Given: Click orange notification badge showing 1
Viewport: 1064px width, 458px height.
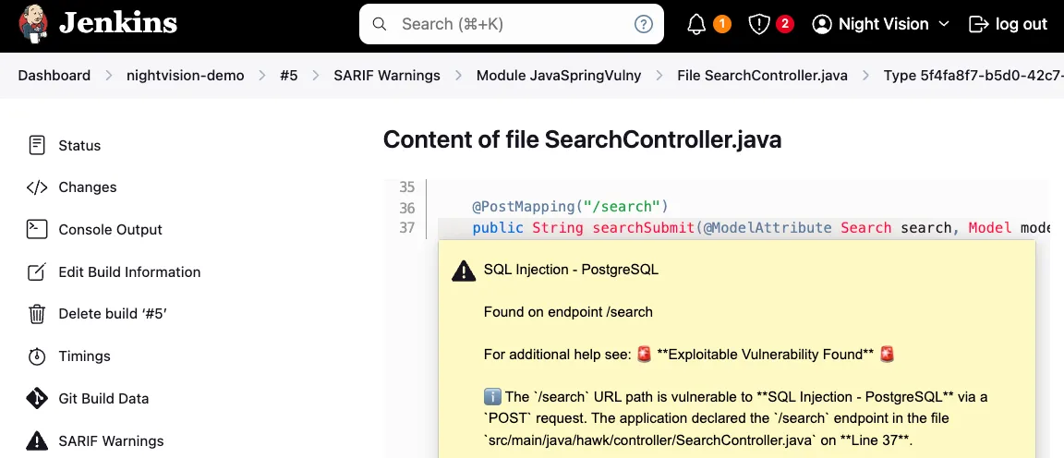Looking at the screenshot, I should pyautogui.click(x=722, y=24).
